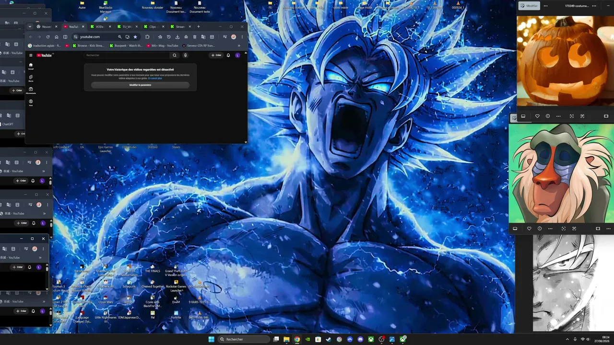This screenshot has height=345, width=614.
Task: Open the three-dot menu beside Modifier
Action: [x=545, y=6]
